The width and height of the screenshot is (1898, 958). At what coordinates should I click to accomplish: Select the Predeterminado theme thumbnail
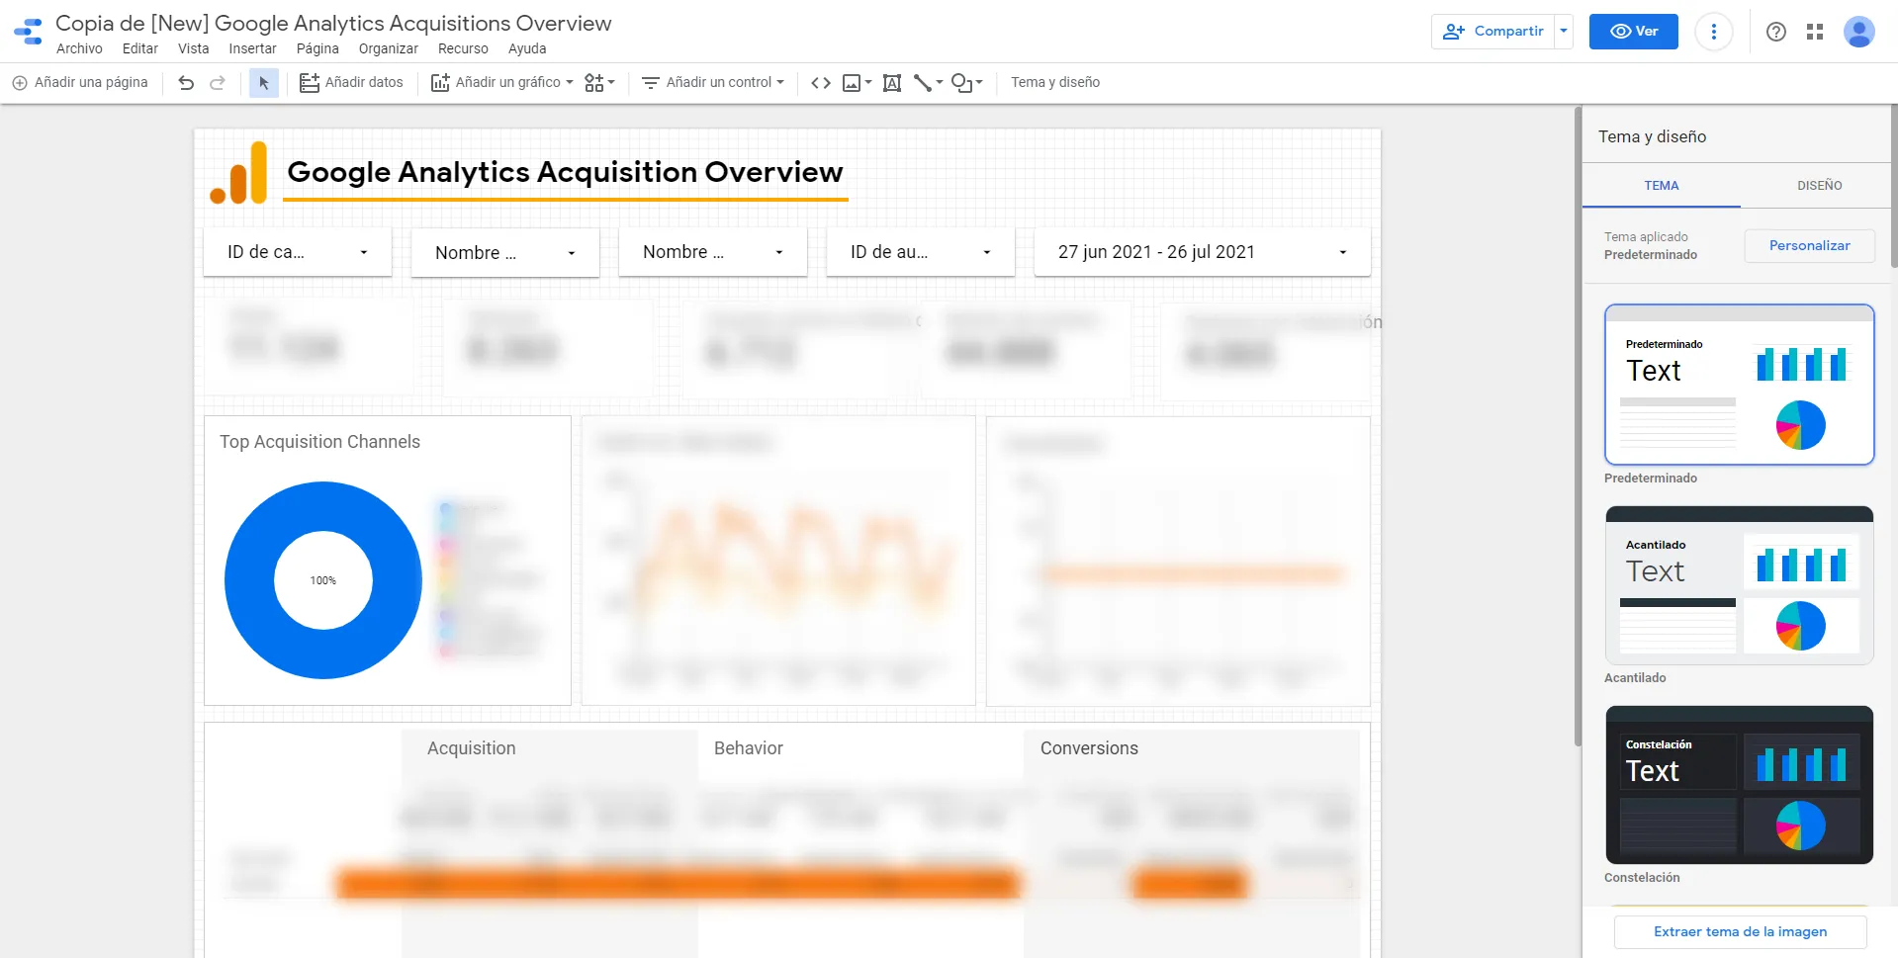(x=1740, y=385)
